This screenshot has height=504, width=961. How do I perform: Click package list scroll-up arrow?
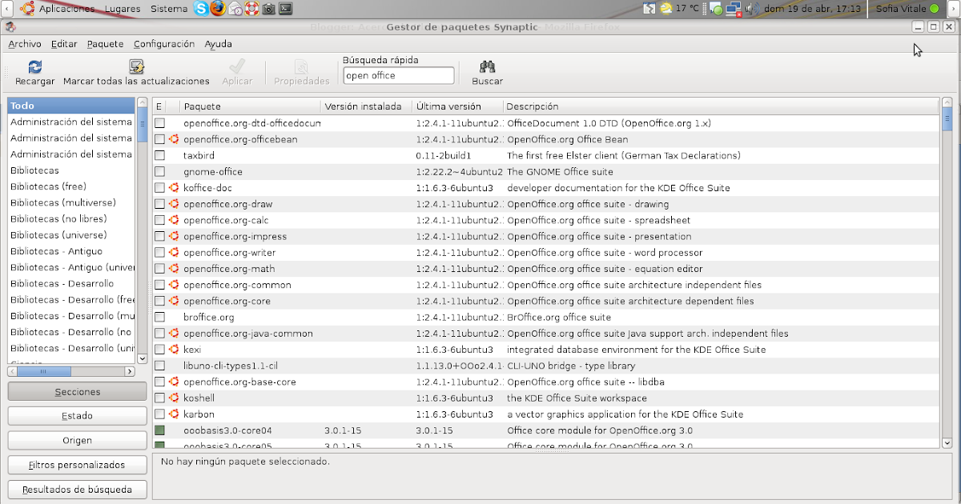(x=947, y=103)
